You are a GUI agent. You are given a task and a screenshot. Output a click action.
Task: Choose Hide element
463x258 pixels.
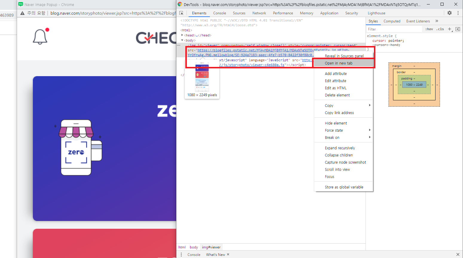click(343, 123)
